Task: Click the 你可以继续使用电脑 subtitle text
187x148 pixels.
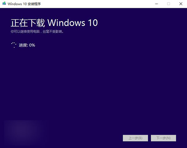Action: point(37,32)
